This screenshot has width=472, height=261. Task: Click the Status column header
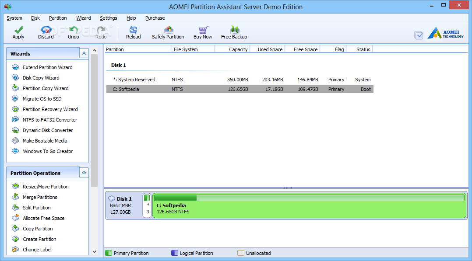(x=359, y=49)
